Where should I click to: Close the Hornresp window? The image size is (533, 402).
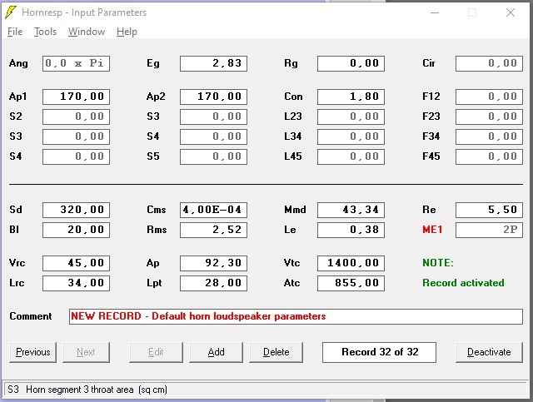511,13
